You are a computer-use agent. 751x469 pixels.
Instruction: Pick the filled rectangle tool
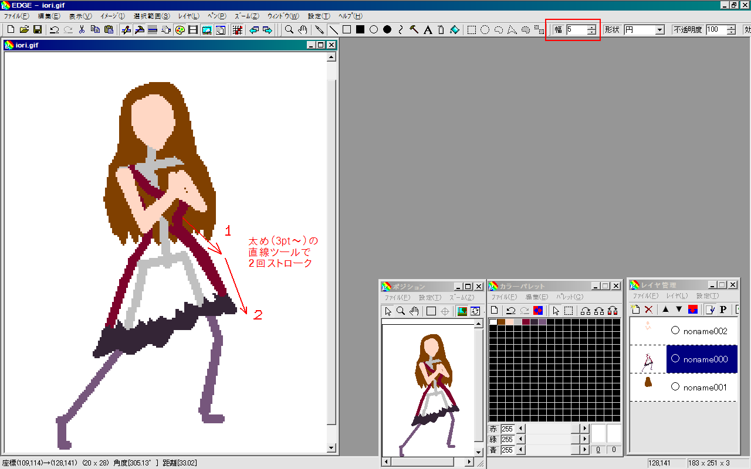pyautogui.click(x=360, y=30)
